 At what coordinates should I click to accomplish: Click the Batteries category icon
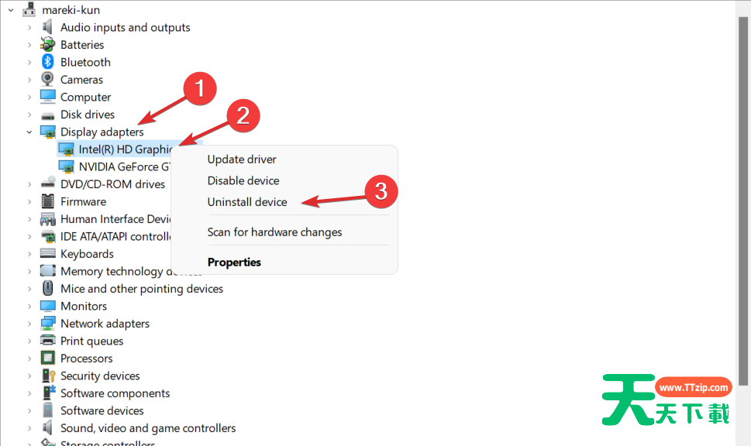pyautogui.click(x=48, y=45)
